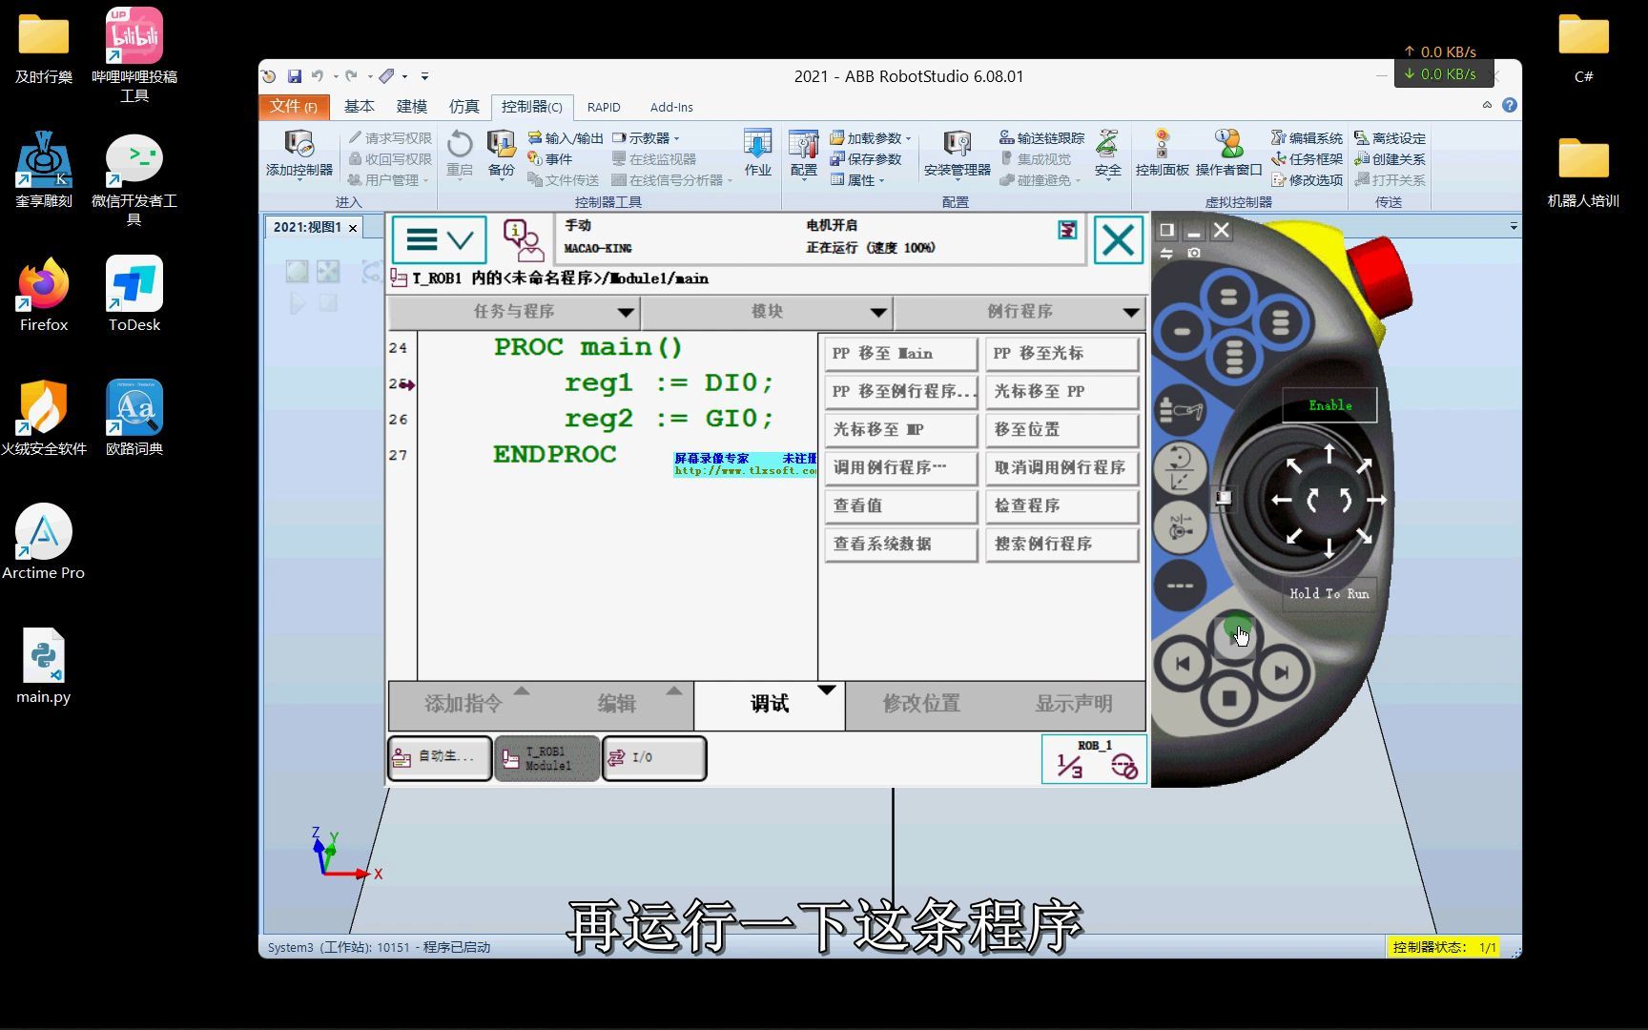Expand the 编辑 menu

(x=618, y=704)
